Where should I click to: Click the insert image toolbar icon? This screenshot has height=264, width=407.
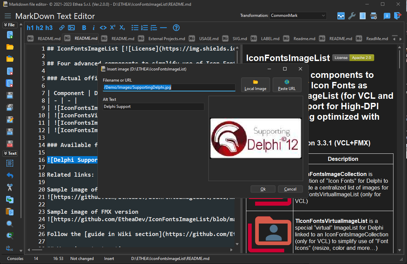[x=71, y=28]
